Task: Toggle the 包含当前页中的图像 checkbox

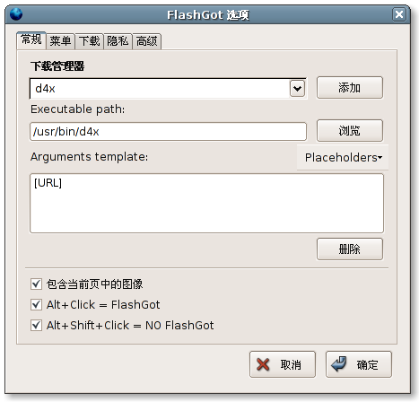Action: [x=36, y=284]
